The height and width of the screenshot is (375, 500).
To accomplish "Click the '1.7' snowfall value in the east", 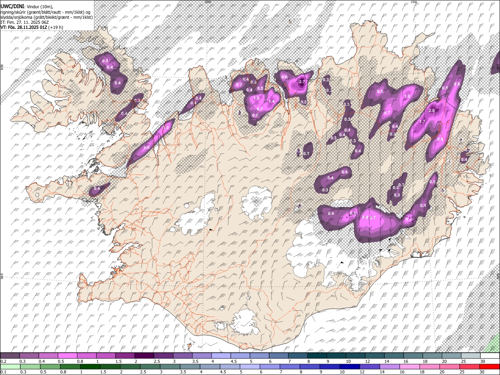I will coord(422,122).
